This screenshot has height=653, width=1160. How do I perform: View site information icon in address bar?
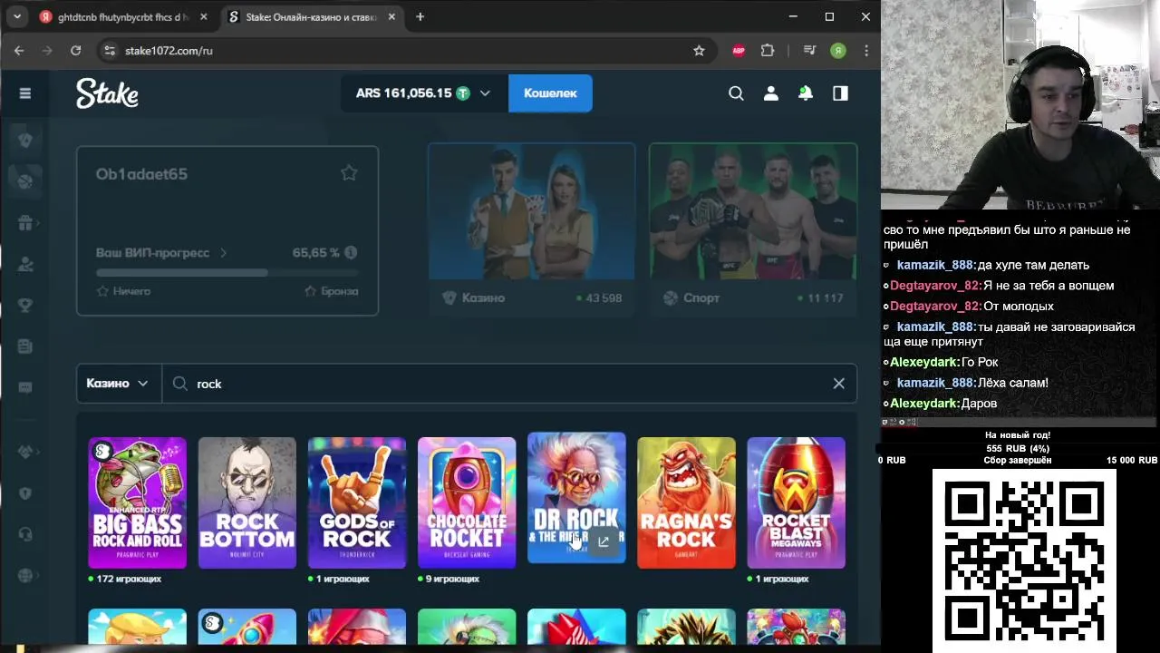(x=110, y=51)
